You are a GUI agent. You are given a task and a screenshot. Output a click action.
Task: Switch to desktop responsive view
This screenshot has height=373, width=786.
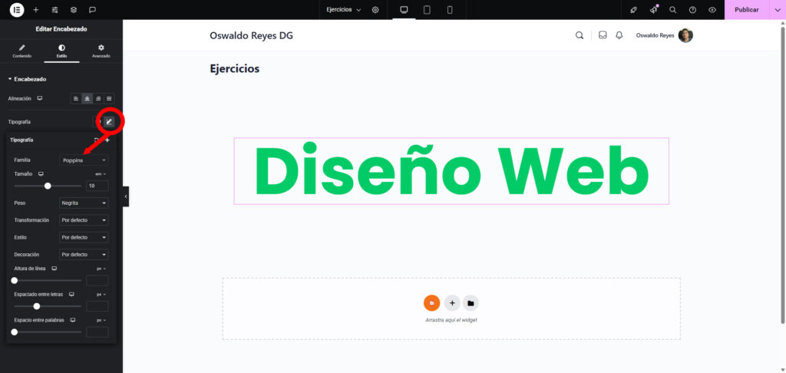tap(404, 10)
